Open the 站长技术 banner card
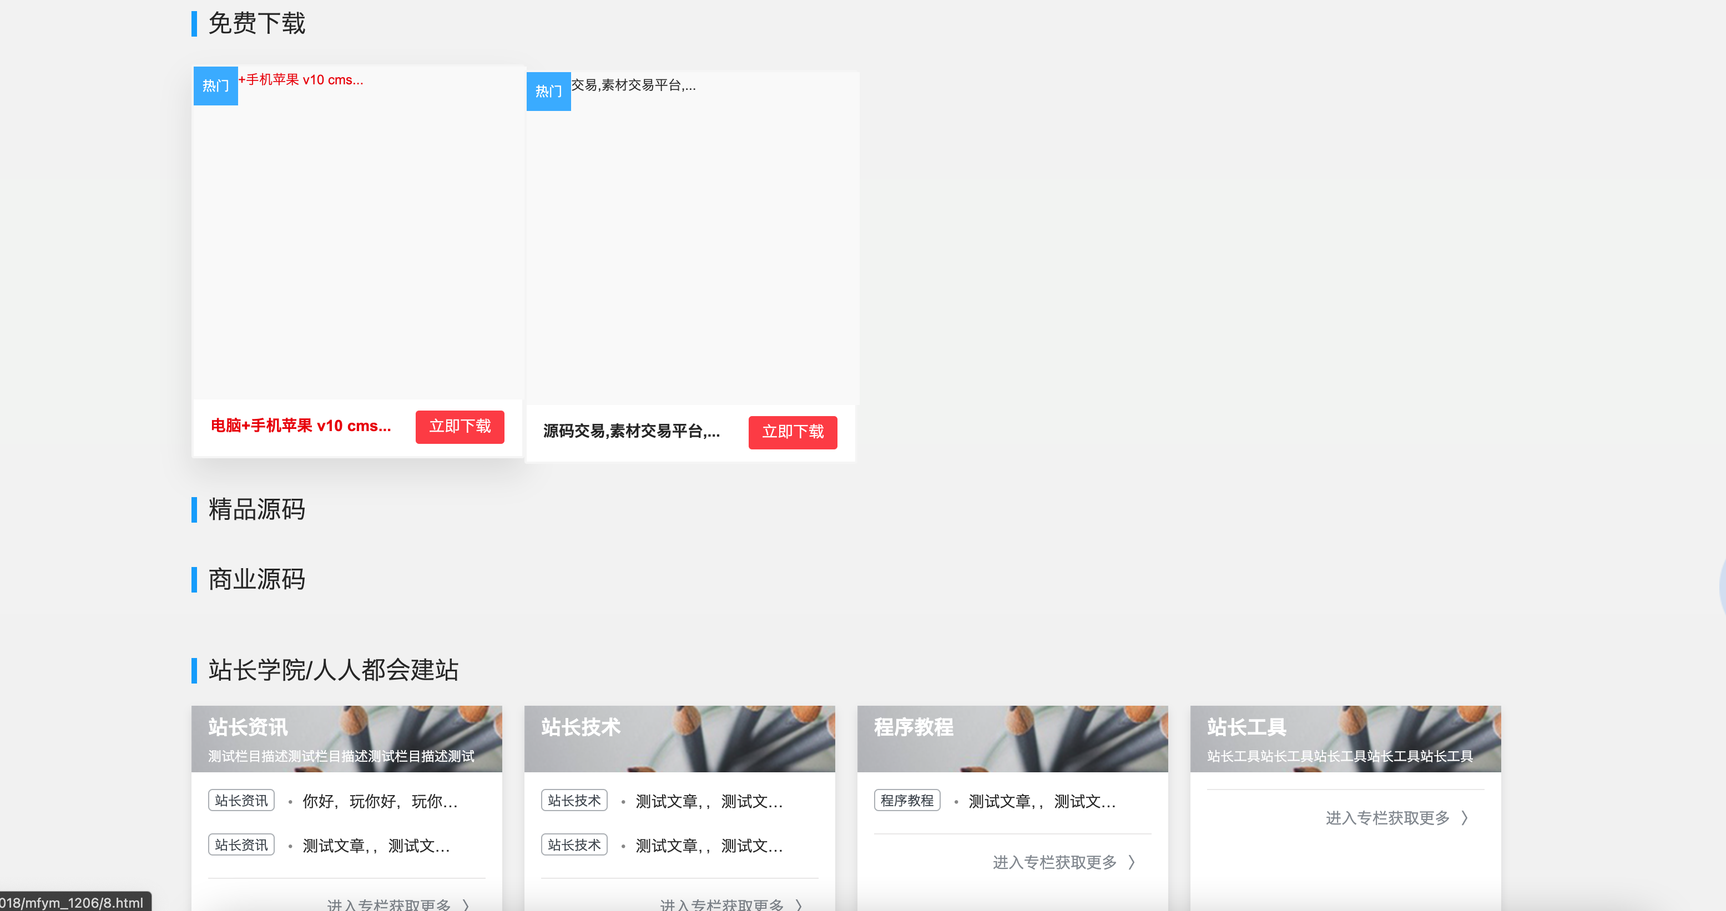1726x911 pixels. pyautogui.click(x=679, y=738)
